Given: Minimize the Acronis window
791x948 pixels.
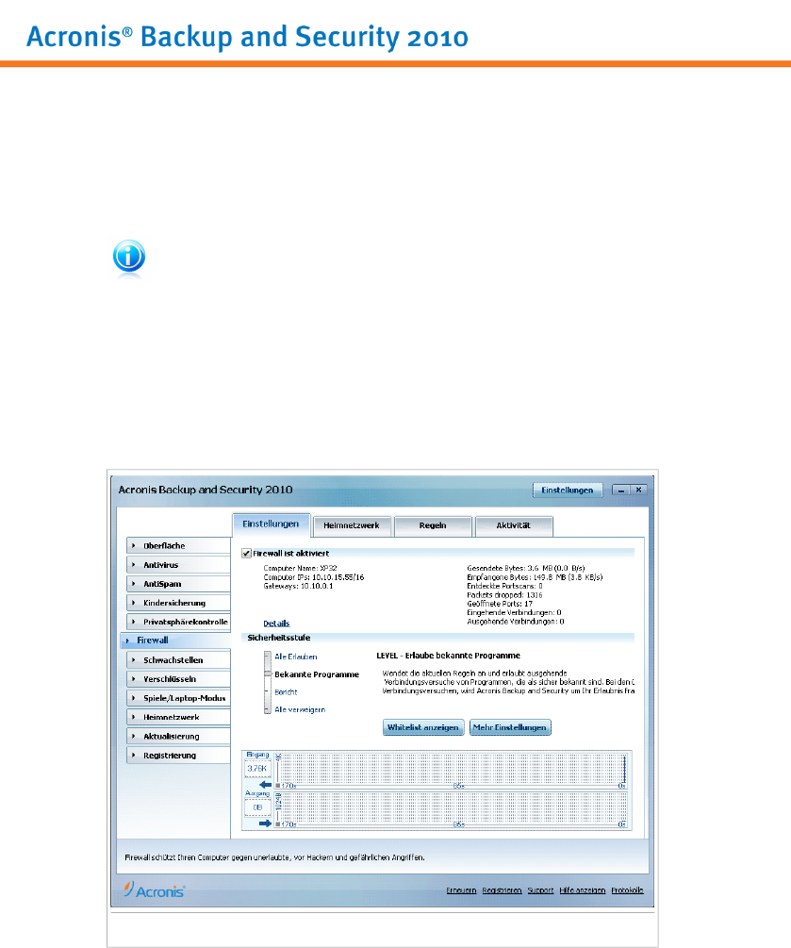Looking at the screenshot, I should pos(620,491).
